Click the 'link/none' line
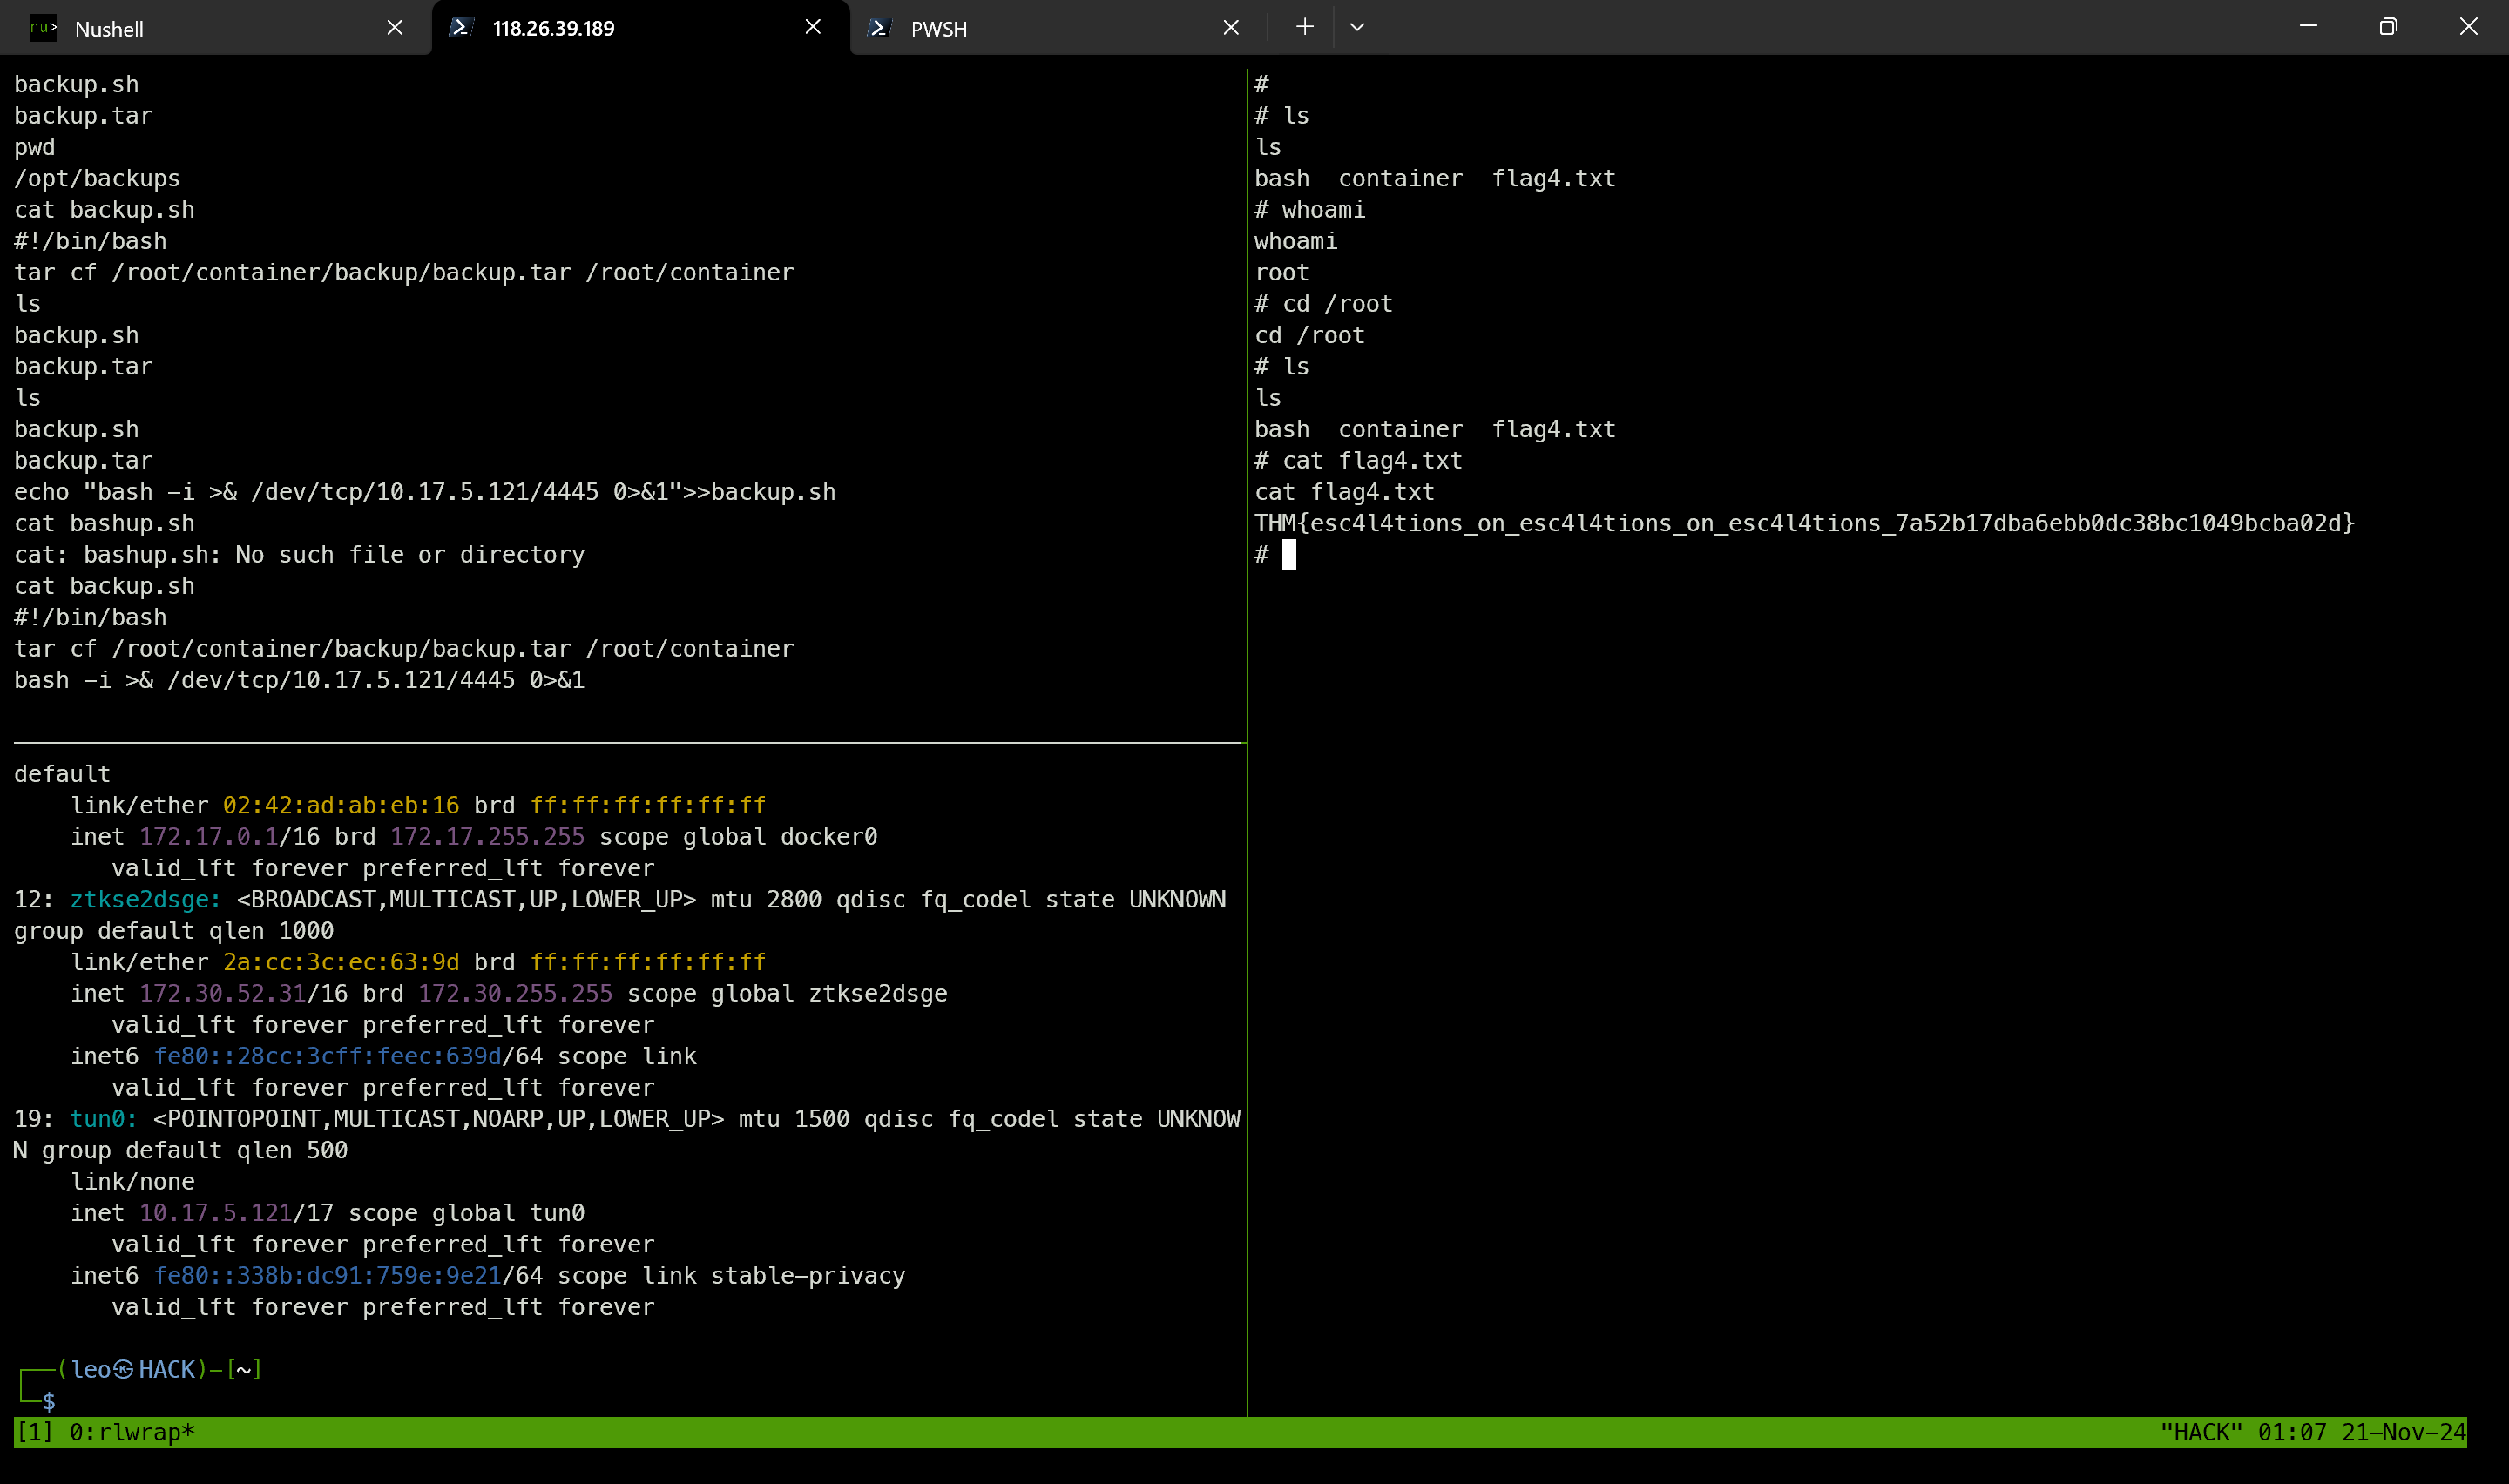This screenshot has height=1484, width=2509. 132,1182
